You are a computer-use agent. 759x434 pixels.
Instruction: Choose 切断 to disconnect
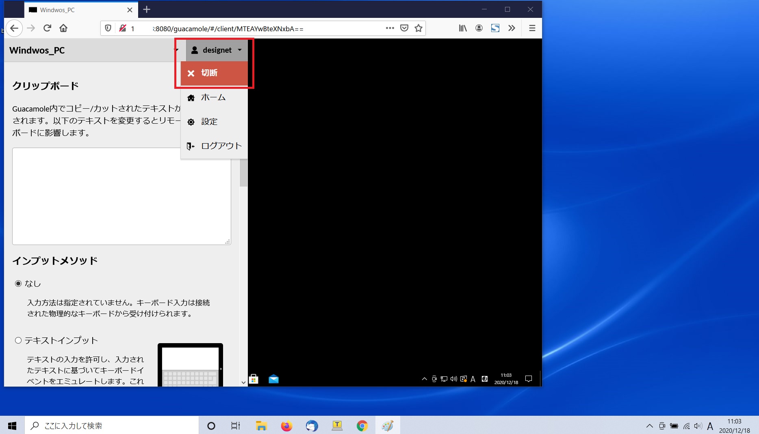coord(214,73)
